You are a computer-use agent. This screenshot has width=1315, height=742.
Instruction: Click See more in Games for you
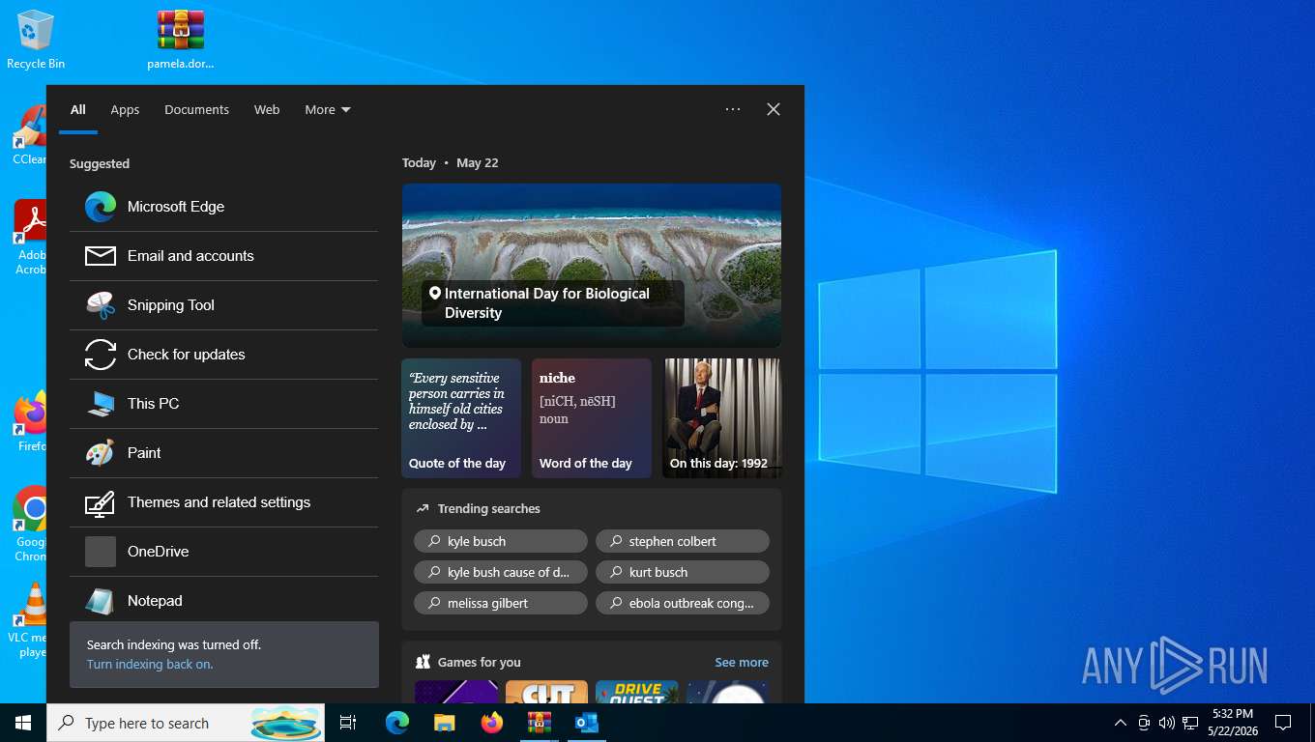(x=742, y=662)
